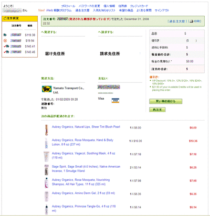Open Vegecol Soothing Mask product link
The height and width of the screenshot is (216, 210).
click(x=83, y=155)
